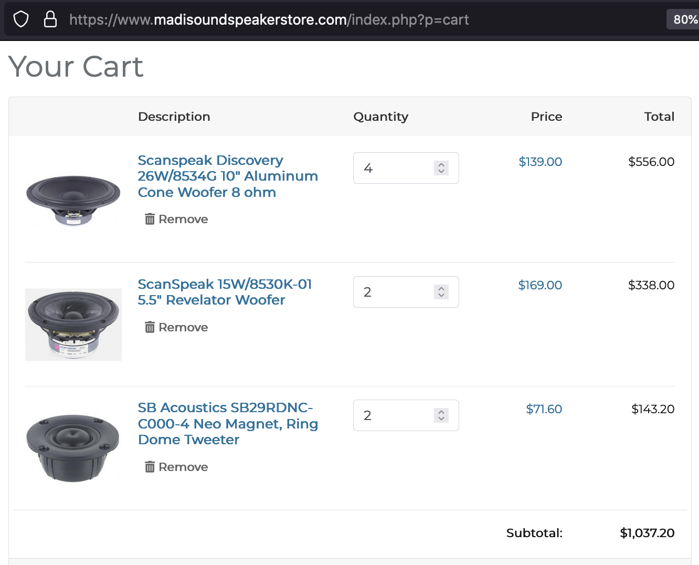Viewport: 699px width, 565px height.
Task: Open Scanspeak Discovery 26W/8534G product link
Action: pyautogui.click(x=228, y=176)
